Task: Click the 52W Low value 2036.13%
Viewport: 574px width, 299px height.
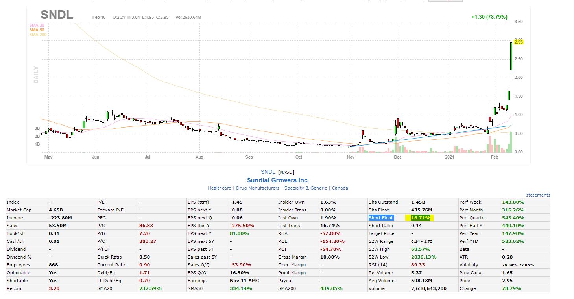Action: pos(424,257)
